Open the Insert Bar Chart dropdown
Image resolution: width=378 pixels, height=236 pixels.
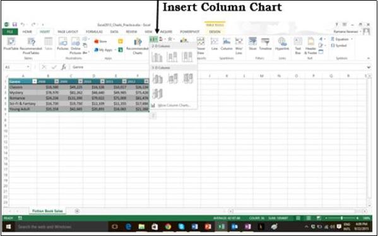[x=162, y=39]
